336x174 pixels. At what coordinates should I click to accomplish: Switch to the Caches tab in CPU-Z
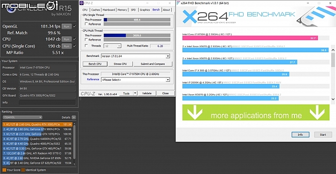point(96,10)
